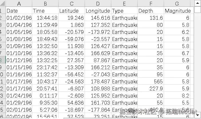Select date cell 01/12/196
The image size is (201, 119).
pos(19,60)
